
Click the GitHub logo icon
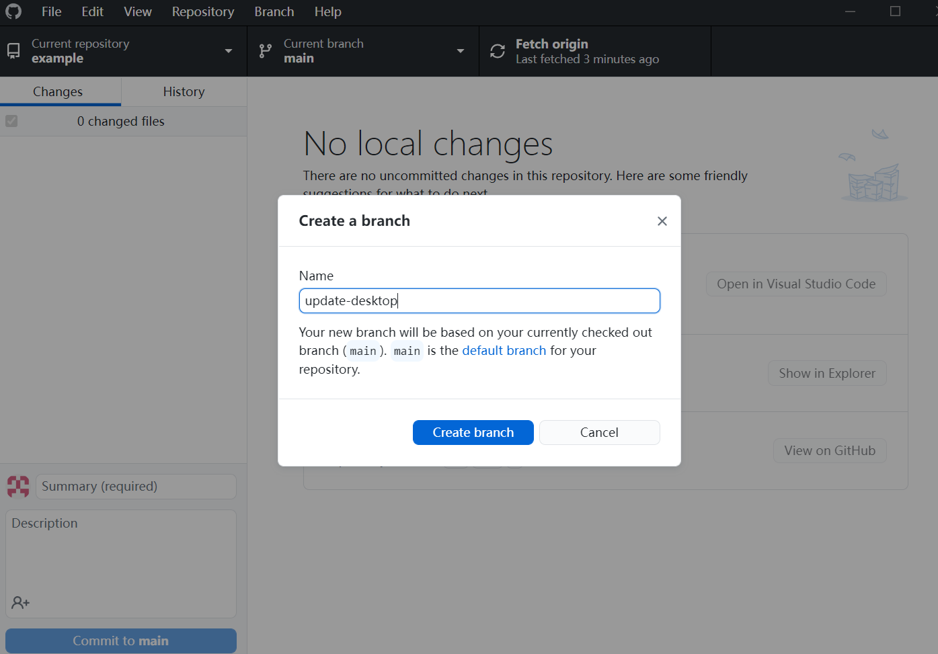click(13, 12)
